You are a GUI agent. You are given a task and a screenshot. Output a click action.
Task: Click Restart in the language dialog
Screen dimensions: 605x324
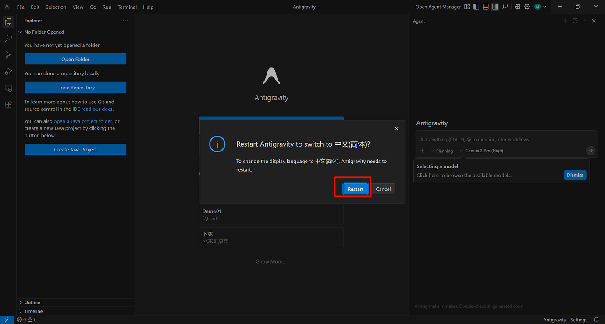coord(356,189)
